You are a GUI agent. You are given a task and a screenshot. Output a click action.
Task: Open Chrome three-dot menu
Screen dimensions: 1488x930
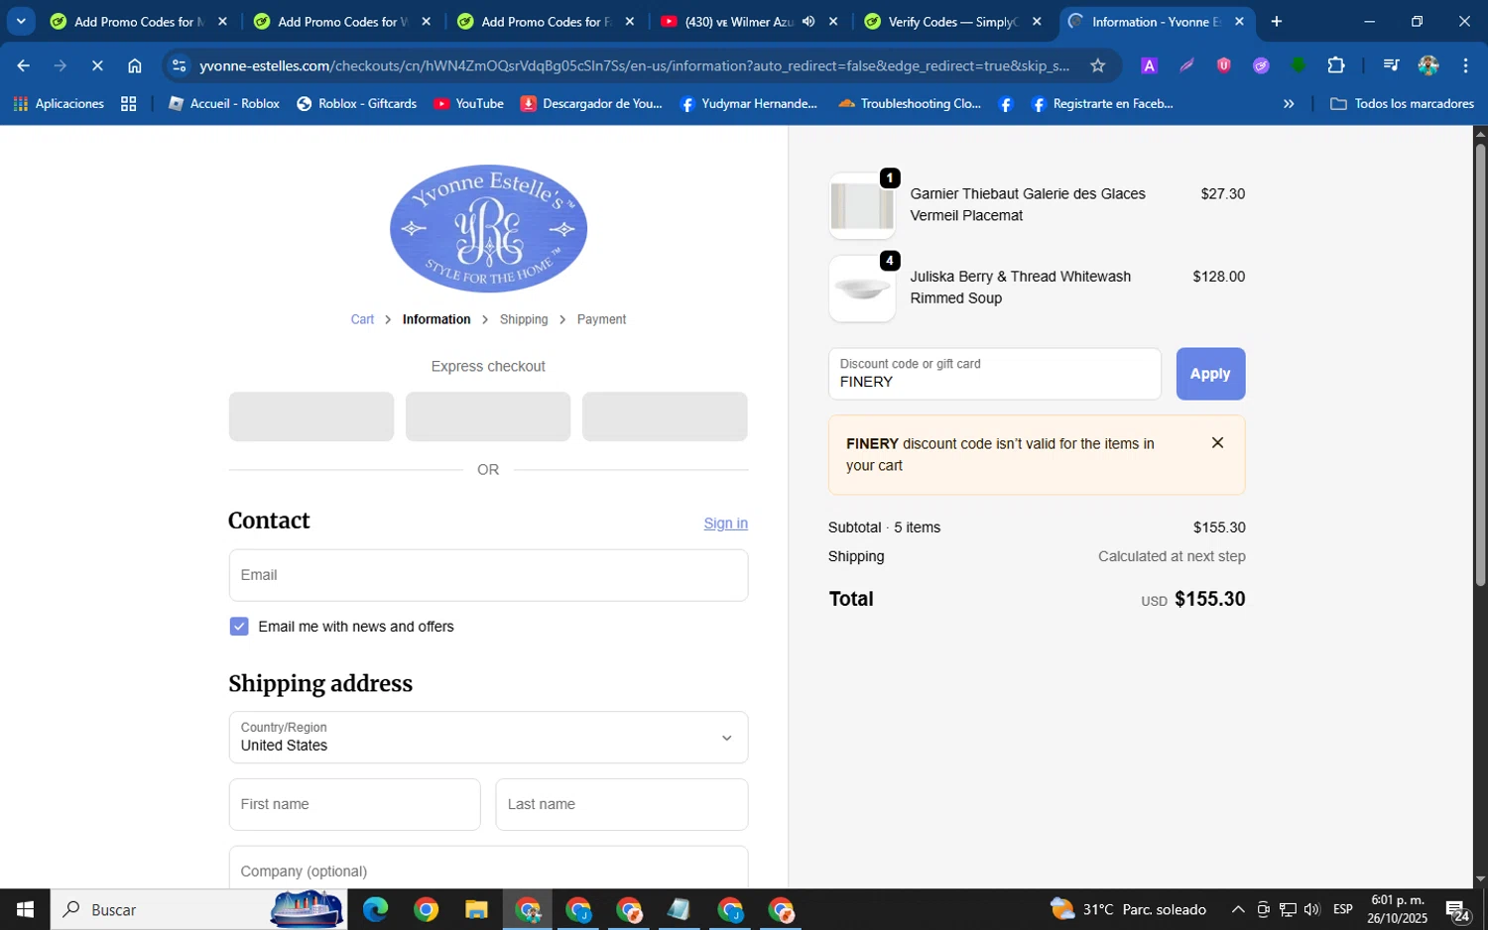point(1465,65)
